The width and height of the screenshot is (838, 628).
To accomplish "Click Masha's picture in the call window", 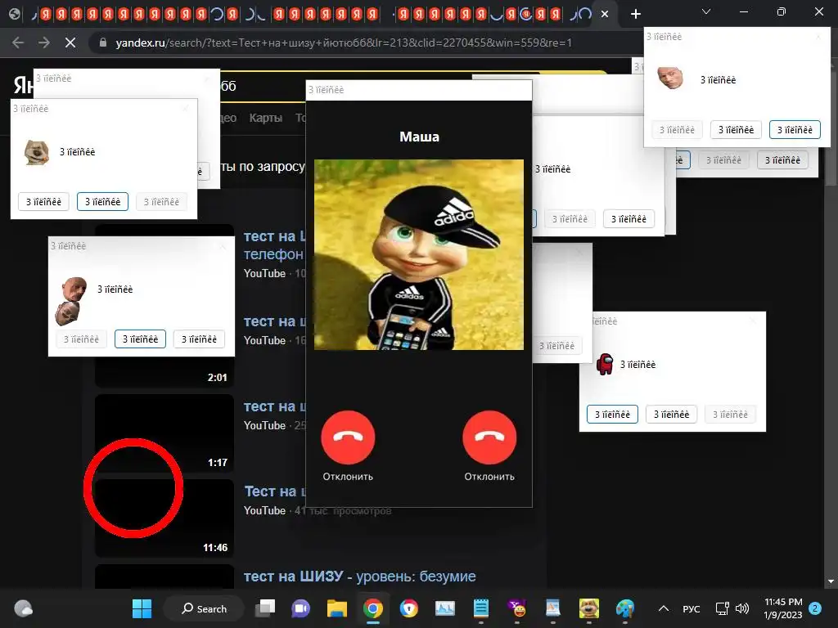I will (x=419, y=255).
